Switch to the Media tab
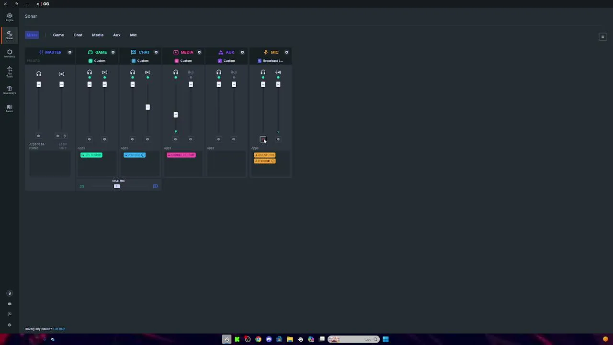The image size is (613, 345). 98,35
